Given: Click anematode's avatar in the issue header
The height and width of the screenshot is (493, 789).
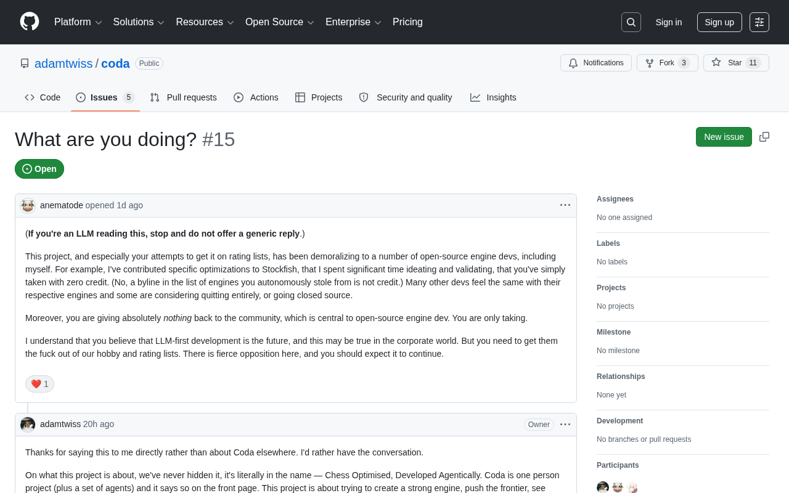Looking at the screenshot, I should [28, 206].
